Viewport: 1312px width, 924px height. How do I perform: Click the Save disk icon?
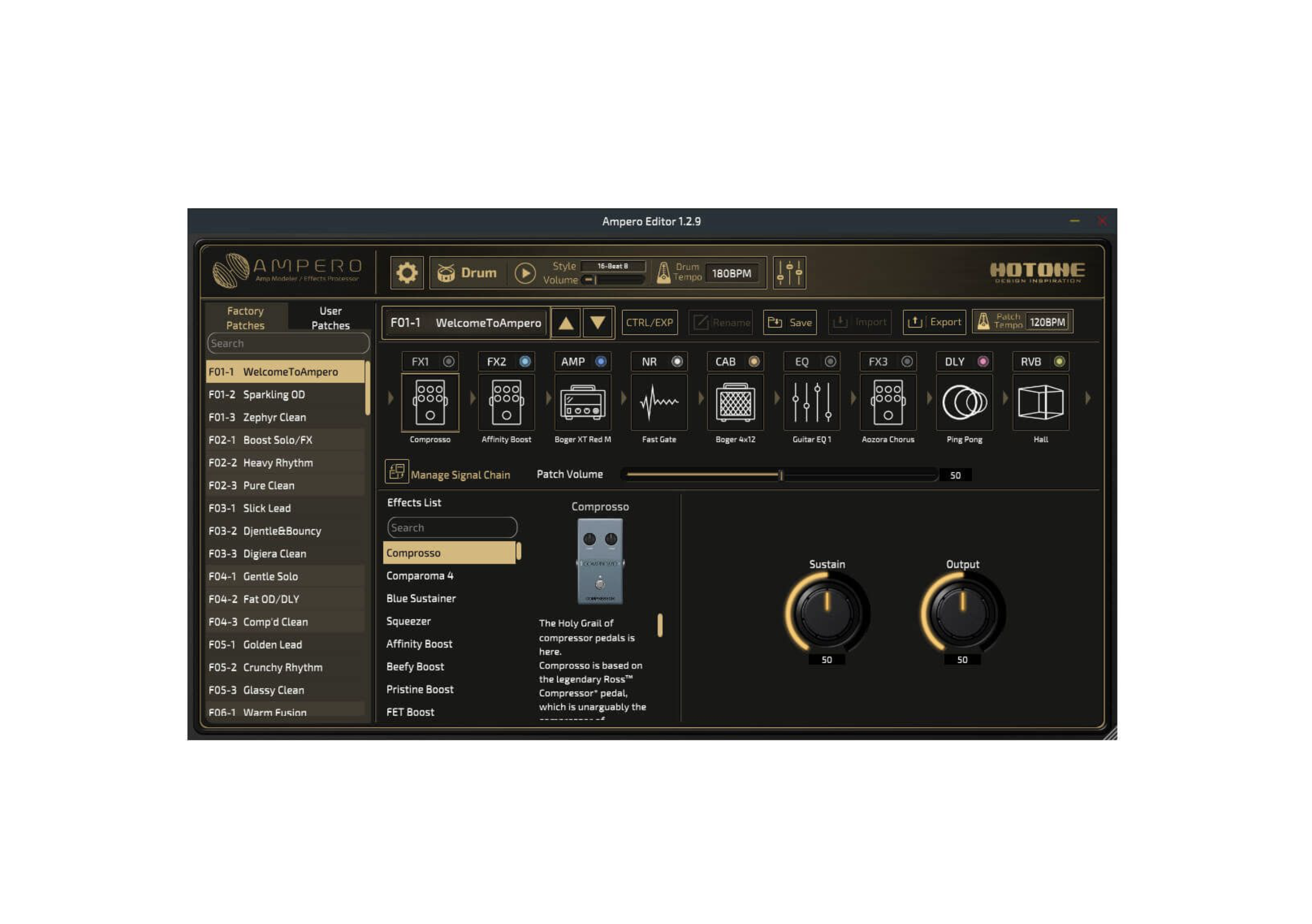click(775, 322)
